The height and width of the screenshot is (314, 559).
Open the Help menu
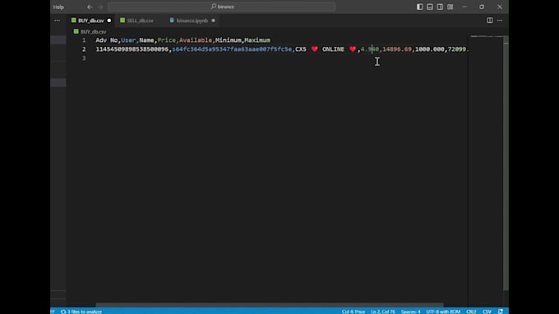point(58,7)
